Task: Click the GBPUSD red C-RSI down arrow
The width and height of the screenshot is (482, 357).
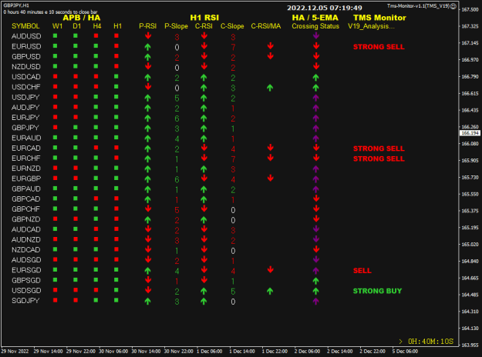Action: tap(204, 56)
